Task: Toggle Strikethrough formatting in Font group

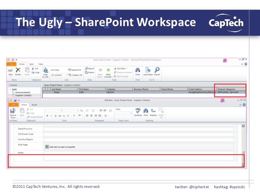Action: tap(60, 116)
